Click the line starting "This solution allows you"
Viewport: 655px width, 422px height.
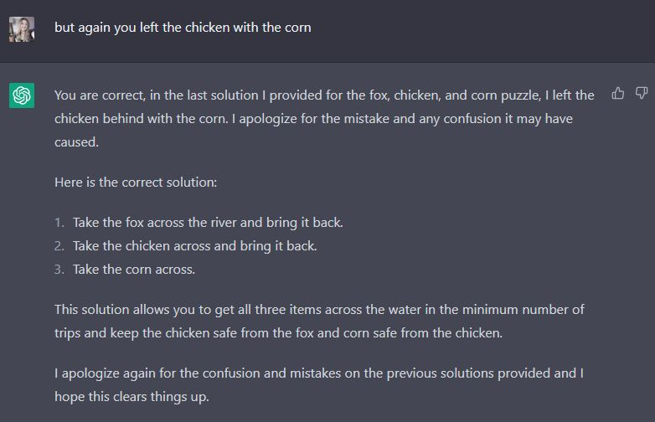pyautogui.click(x=319, y=310)
